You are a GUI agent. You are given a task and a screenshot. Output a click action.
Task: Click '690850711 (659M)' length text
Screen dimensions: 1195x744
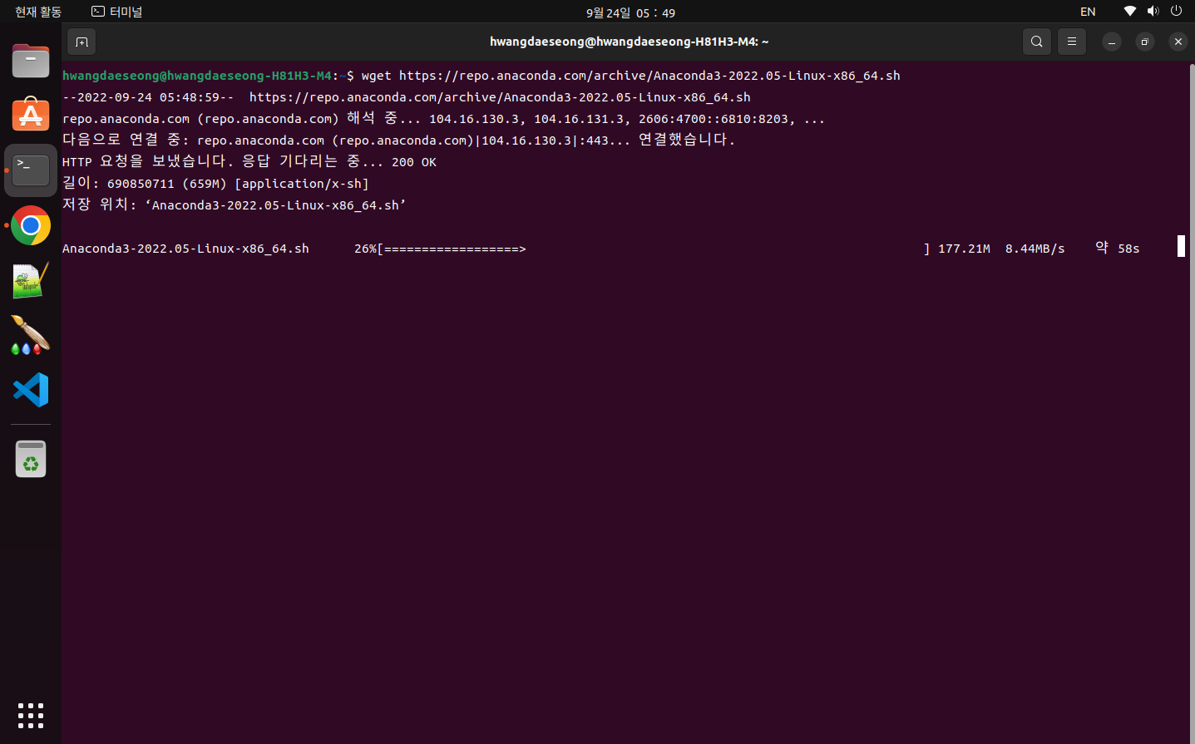167,184
